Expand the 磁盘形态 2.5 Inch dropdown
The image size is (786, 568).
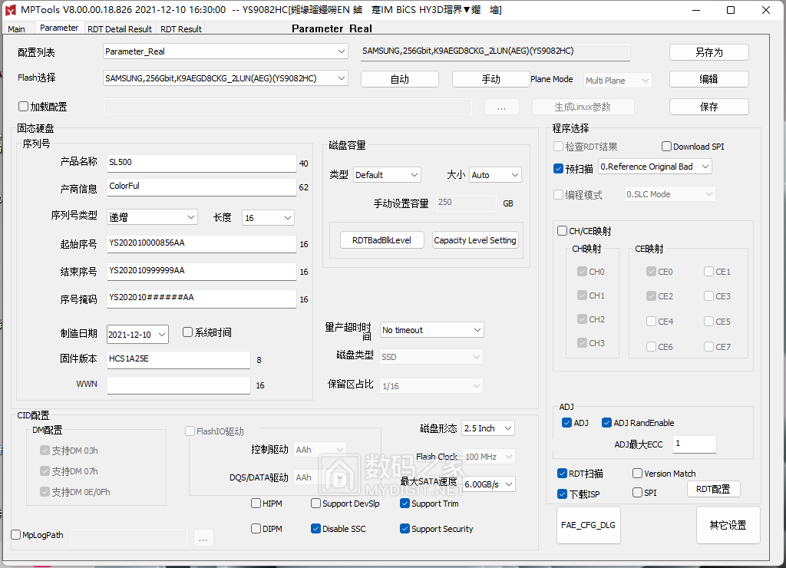(488, 428)
